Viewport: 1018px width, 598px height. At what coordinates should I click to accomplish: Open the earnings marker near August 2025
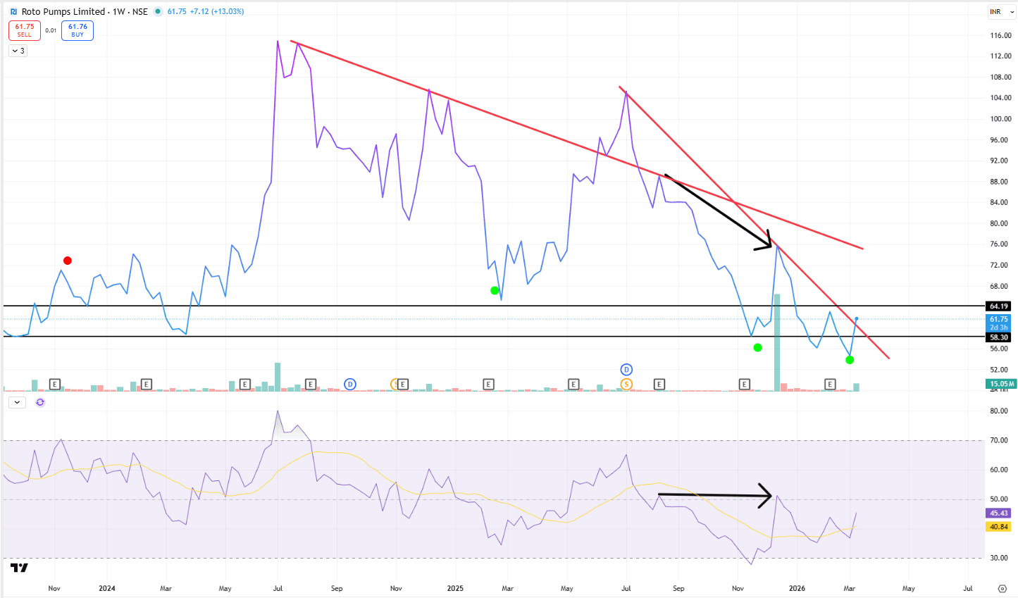(659, 384)
